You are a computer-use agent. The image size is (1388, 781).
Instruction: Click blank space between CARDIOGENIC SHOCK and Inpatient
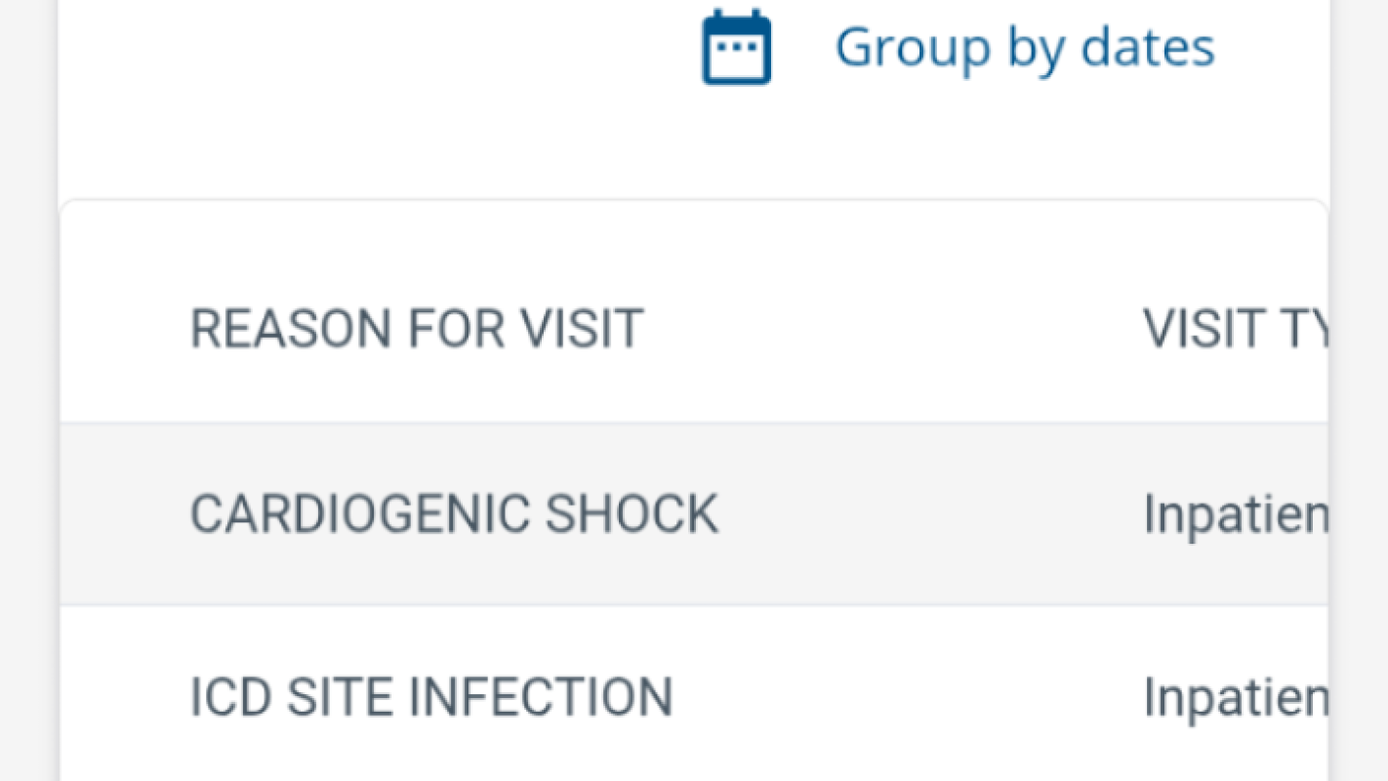pyautogui.click(x=927, y=514)
